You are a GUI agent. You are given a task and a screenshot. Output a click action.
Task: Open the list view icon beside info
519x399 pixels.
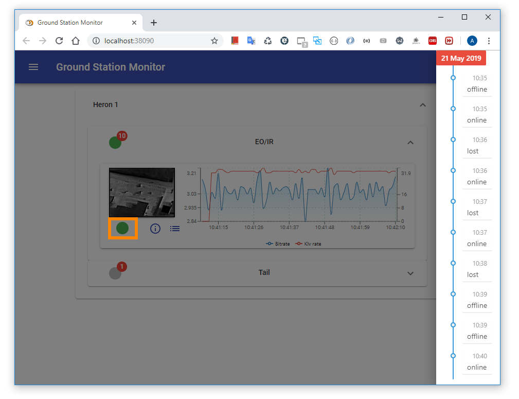tap(175, 229)
